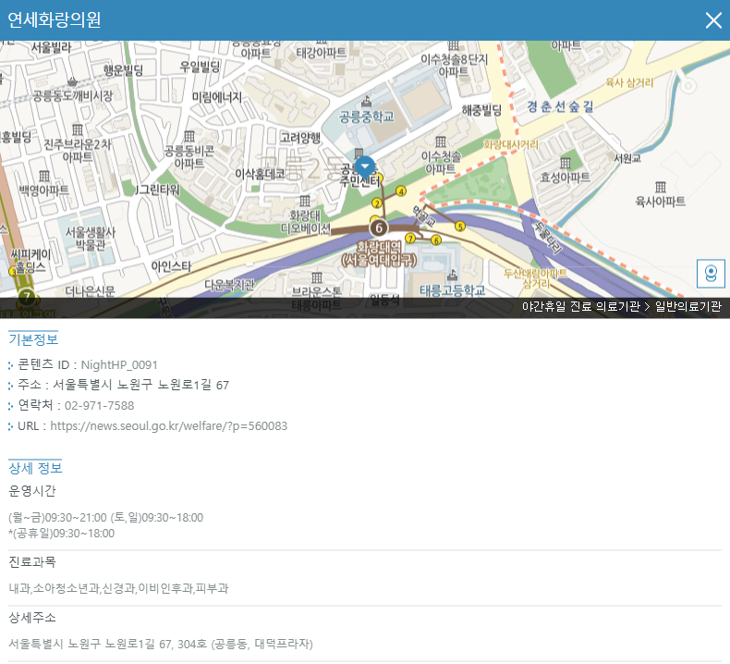Click the J그린타워 map label
The image size is (730, 664).
pyautogui.click(x=157, y=190)
